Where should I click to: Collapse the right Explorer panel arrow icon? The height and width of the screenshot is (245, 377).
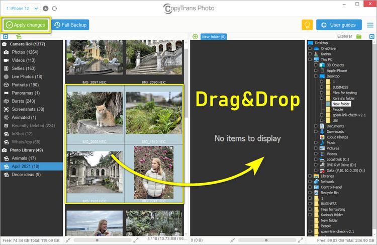(x=371, y=36)
